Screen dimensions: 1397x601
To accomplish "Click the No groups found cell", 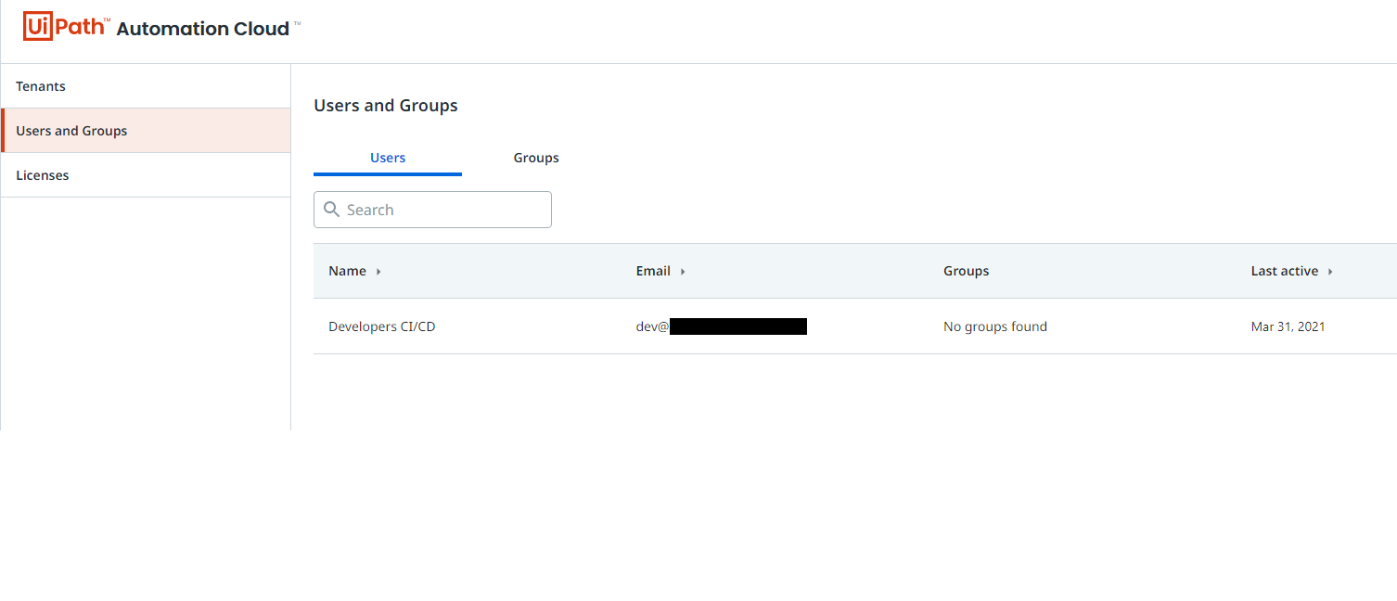I will click(995, 326).
